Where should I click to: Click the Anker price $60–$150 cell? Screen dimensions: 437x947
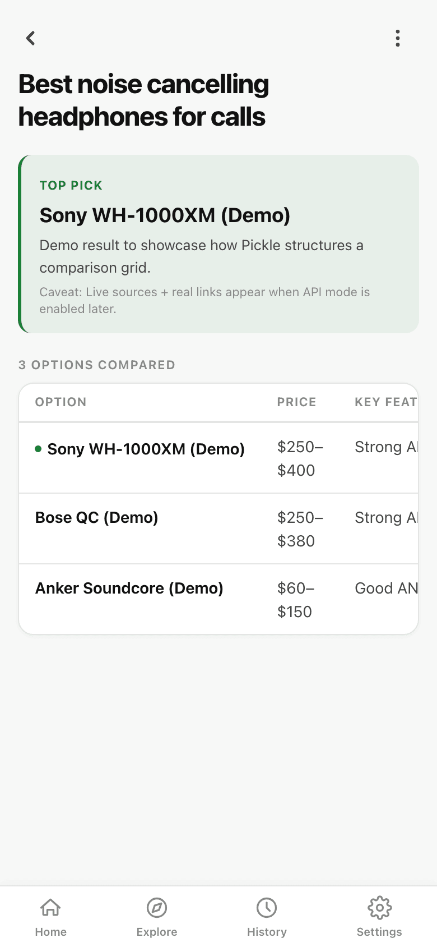(296, 600)
